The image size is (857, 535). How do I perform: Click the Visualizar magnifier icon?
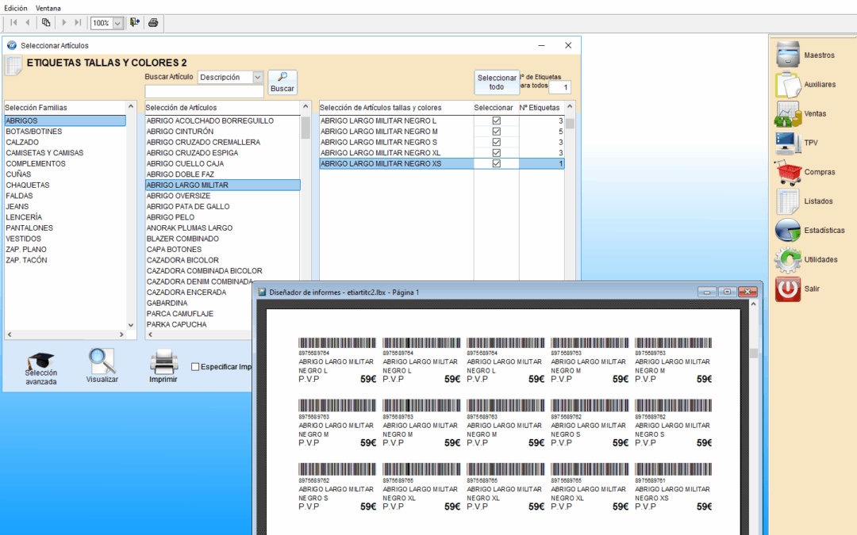(102, 361)
